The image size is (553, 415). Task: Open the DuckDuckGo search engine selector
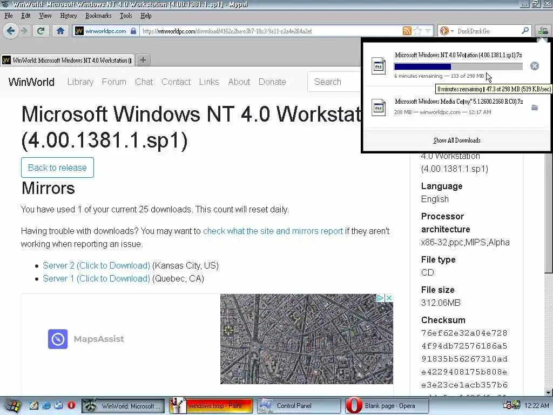447,31
